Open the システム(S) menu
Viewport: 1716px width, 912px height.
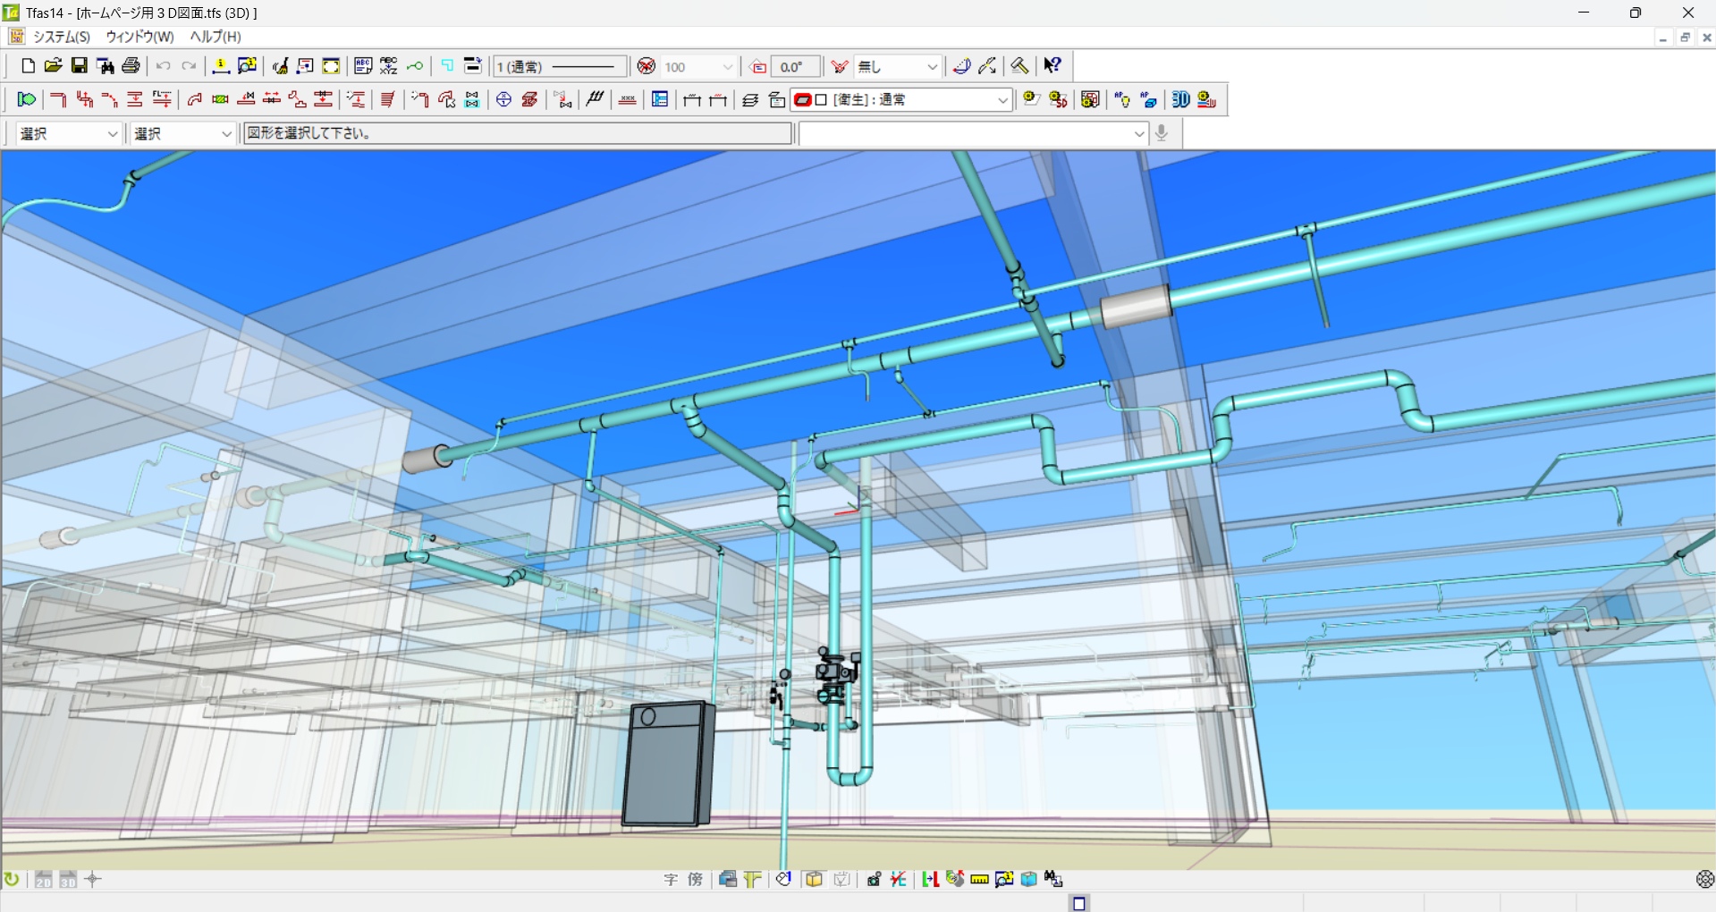coord(60,37)
